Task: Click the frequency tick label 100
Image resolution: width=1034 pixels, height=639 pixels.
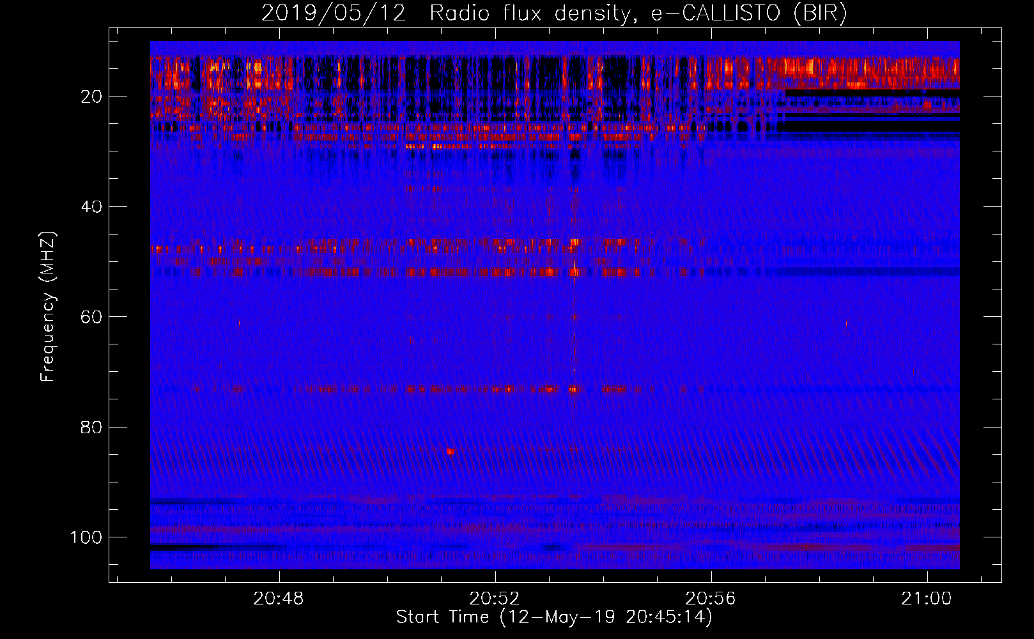Action: click(86, 537)
